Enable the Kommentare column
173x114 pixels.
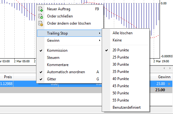click(69, 65)
